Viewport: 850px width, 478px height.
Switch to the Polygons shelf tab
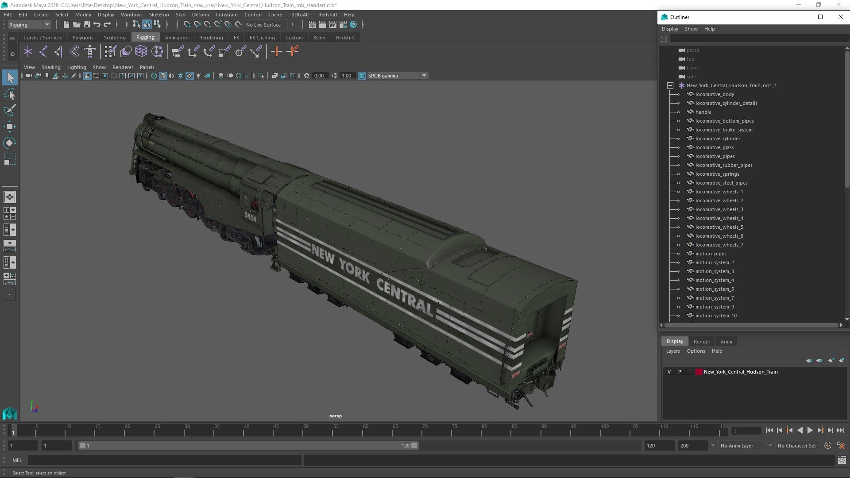(83, 38)
